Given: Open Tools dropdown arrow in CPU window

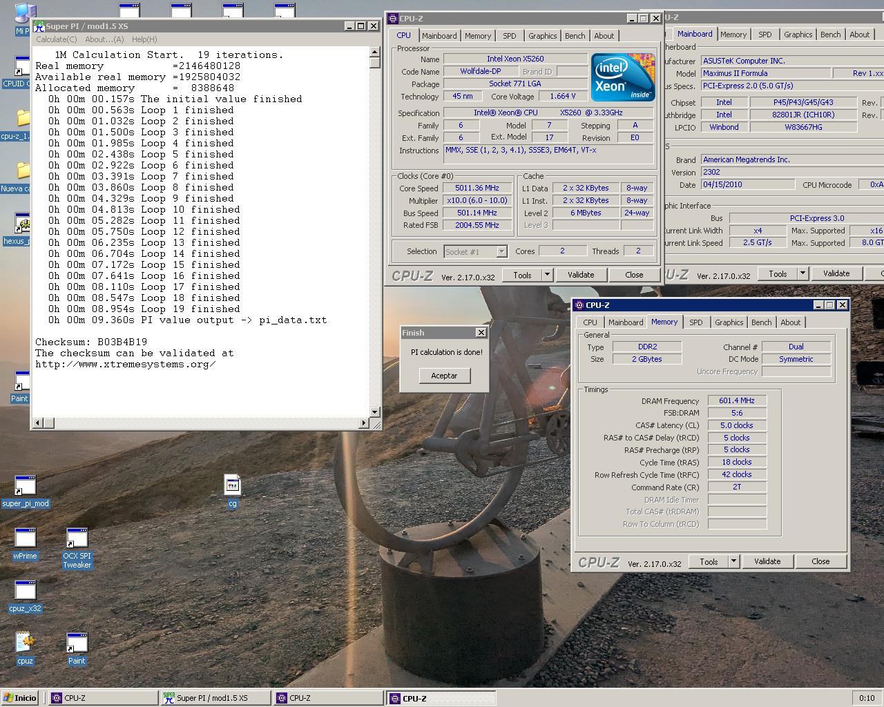Looking at the screenshot, I should (547, 275).
